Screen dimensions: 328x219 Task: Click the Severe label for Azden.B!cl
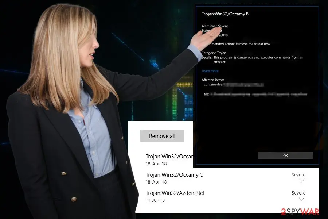[298, 193]
